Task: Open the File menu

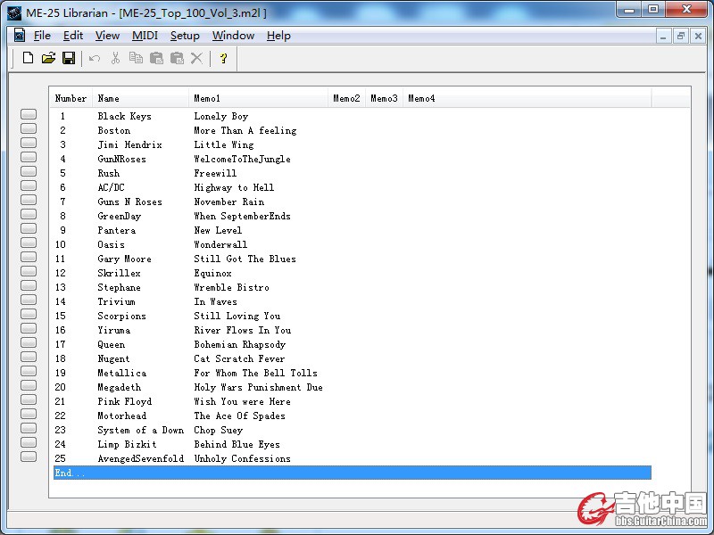Action: [42, 36]
